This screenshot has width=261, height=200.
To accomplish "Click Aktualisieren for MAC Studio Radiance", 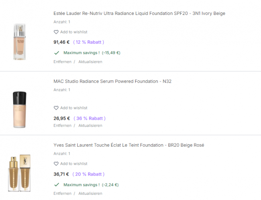I will 90,126.
